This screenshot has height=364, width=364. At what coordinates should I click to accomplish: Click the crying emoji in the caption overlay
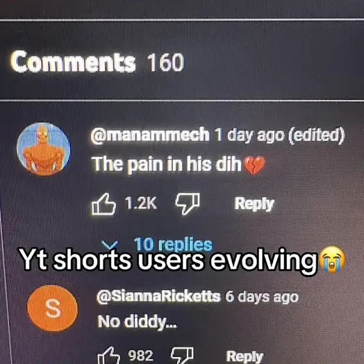[x=332, y=259]
